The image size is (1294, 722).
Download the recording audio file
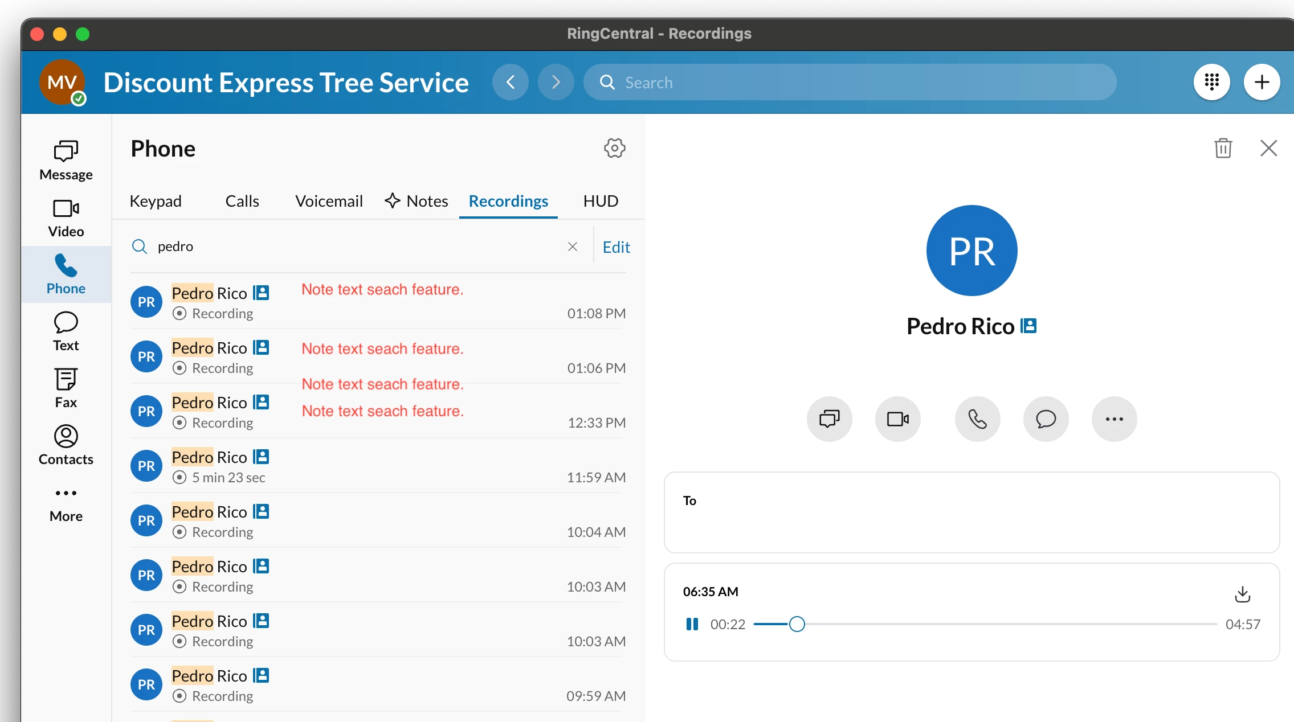click(1242, 594)
